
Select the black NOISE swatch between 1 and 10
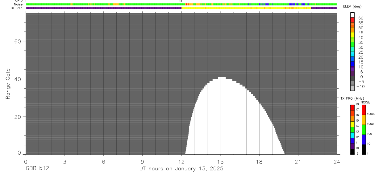click(364, 149)
